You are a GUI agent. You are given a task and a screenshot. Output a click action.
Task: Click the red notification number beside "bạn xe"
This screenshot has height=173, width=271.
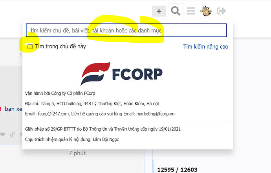[x=0, y=109]
